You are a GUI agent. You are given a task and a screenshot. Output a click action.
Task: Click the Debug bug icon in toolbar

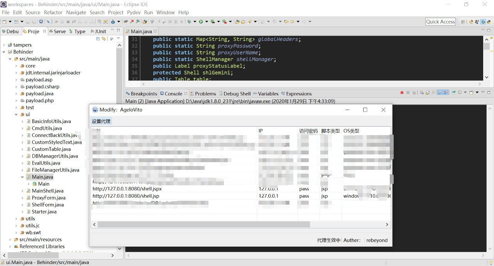(x=189, y=22)
